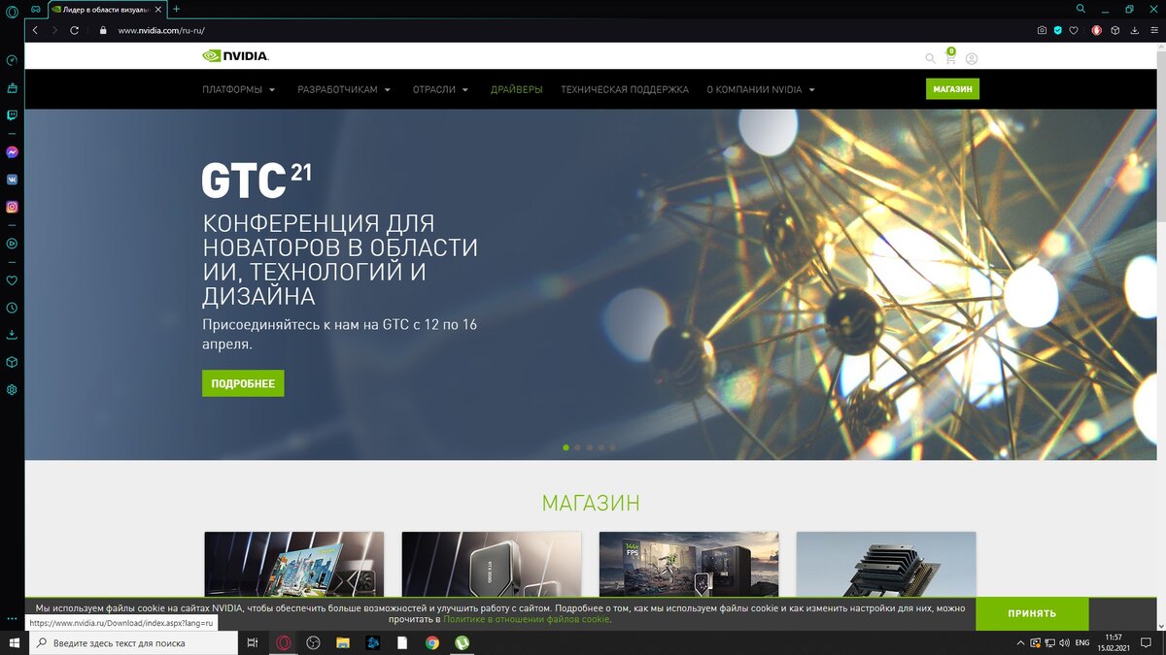1166x655 pixels.
Task: Close the NVIDIA tab
Action: (159, 9)
